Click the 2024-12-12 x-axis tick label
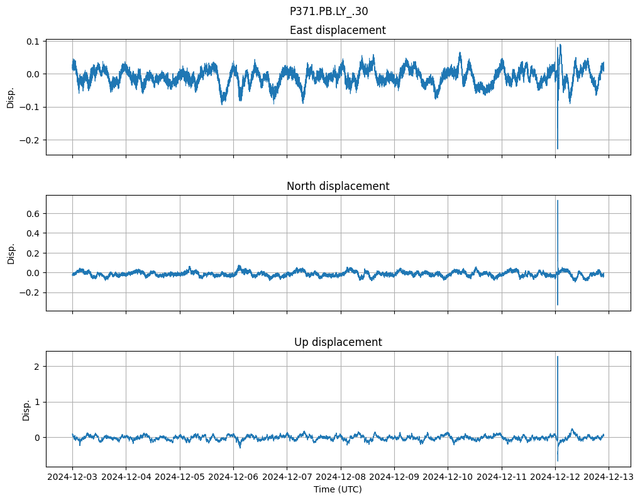Viewport: 640px width, 500px height. [x=555, y=477]
